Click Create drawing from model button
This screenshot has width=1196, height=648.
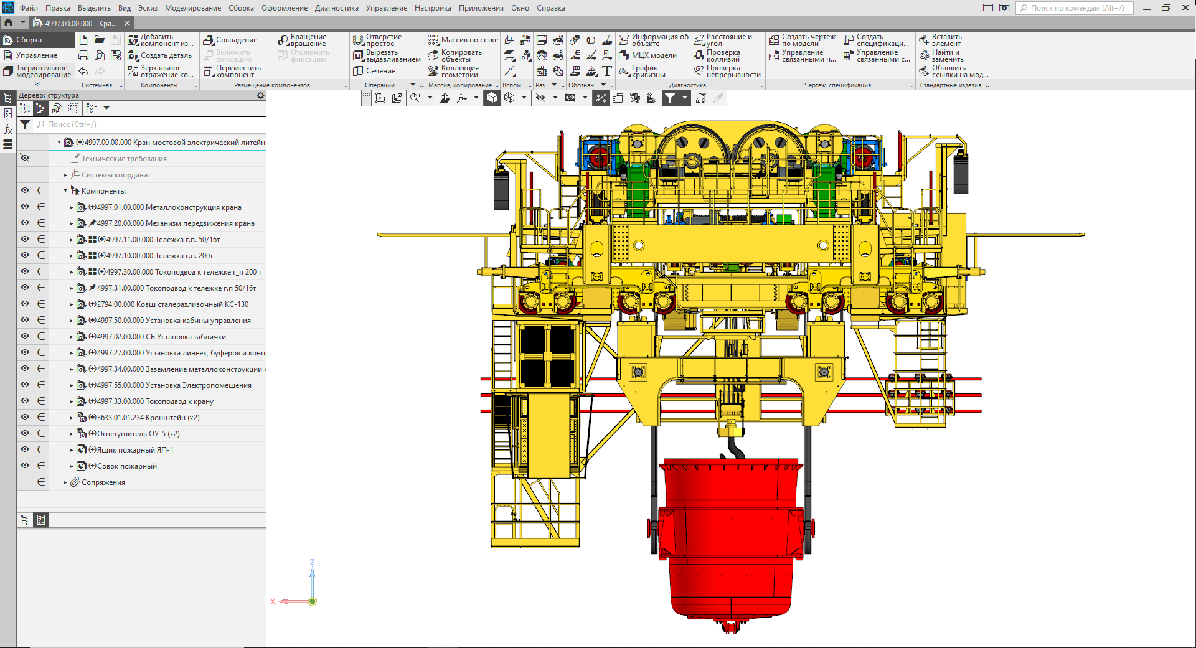point(802,40)
